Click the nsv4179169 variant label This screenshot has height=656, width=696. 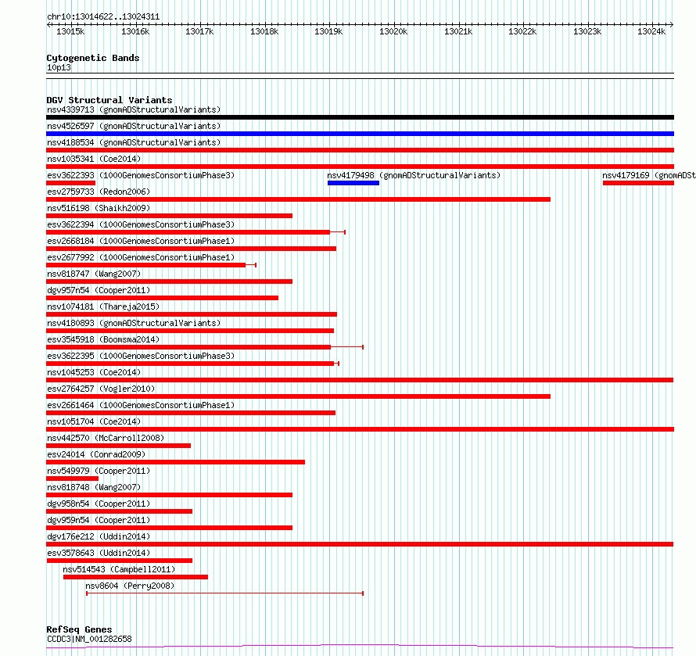[649, 175]
